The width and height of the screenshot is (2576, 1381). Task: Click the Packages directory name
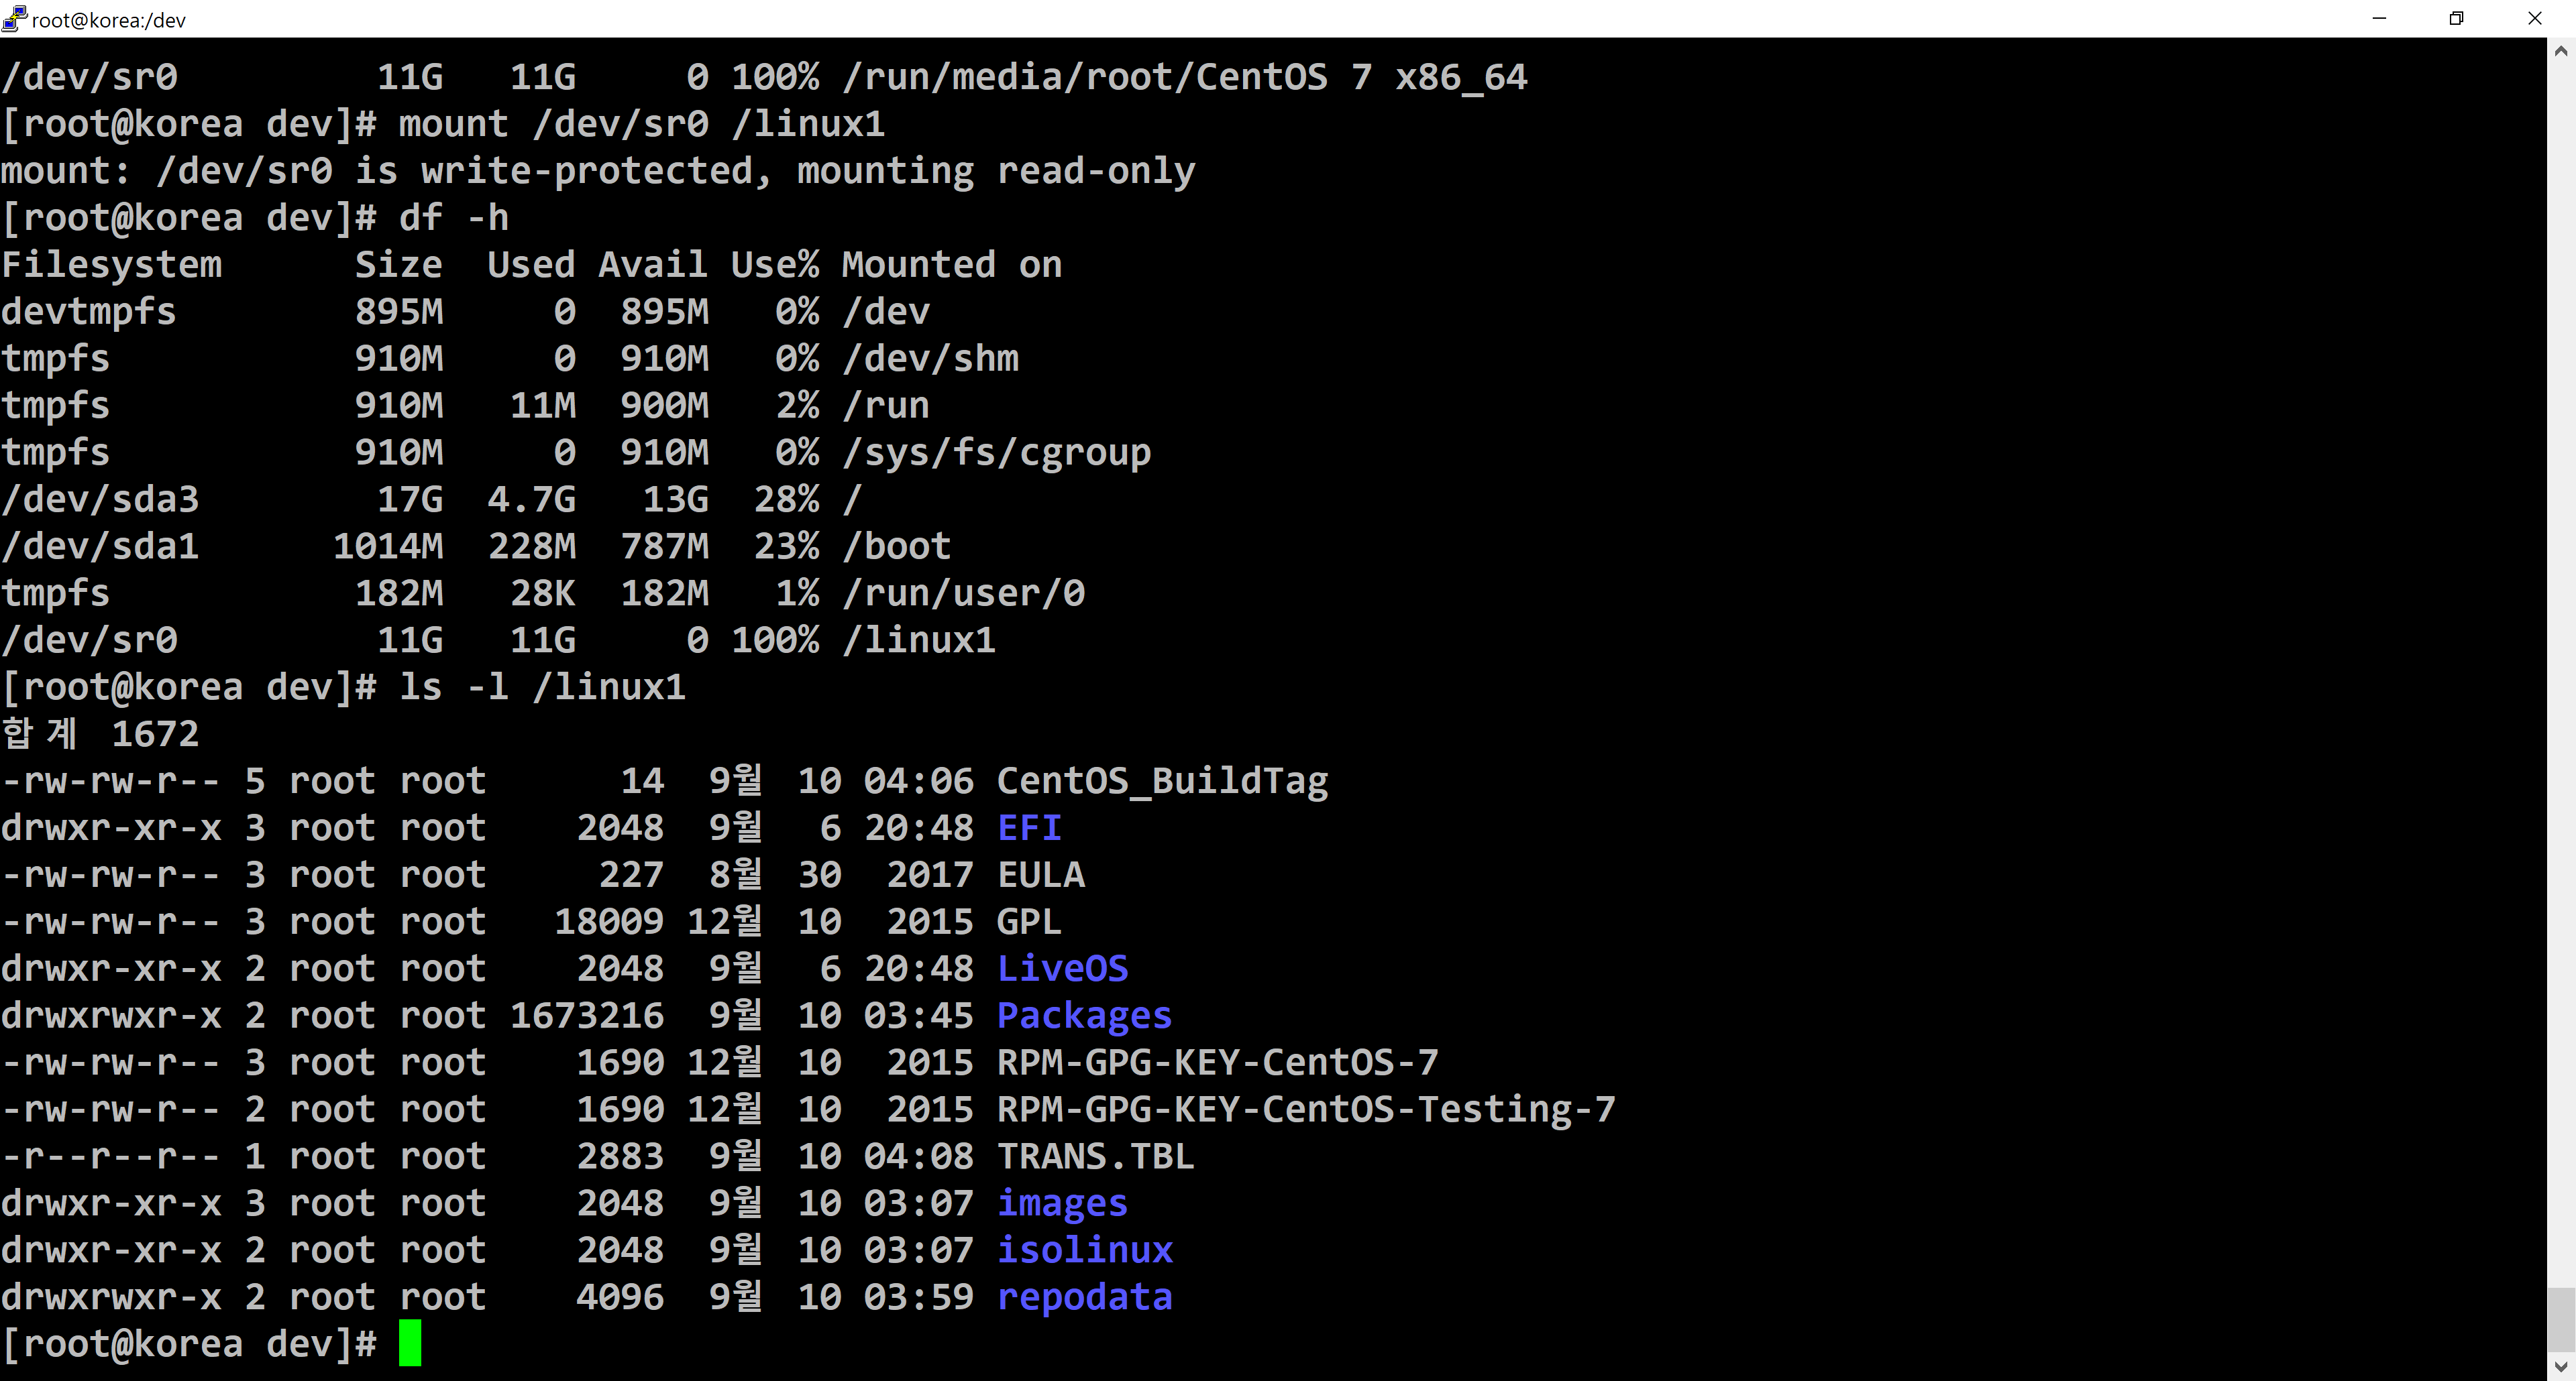[1084, 1015]
